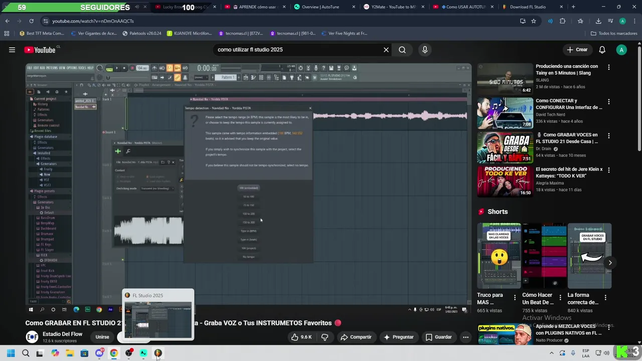
Task: Open Windows Start menu
Action: click(11, 353)
